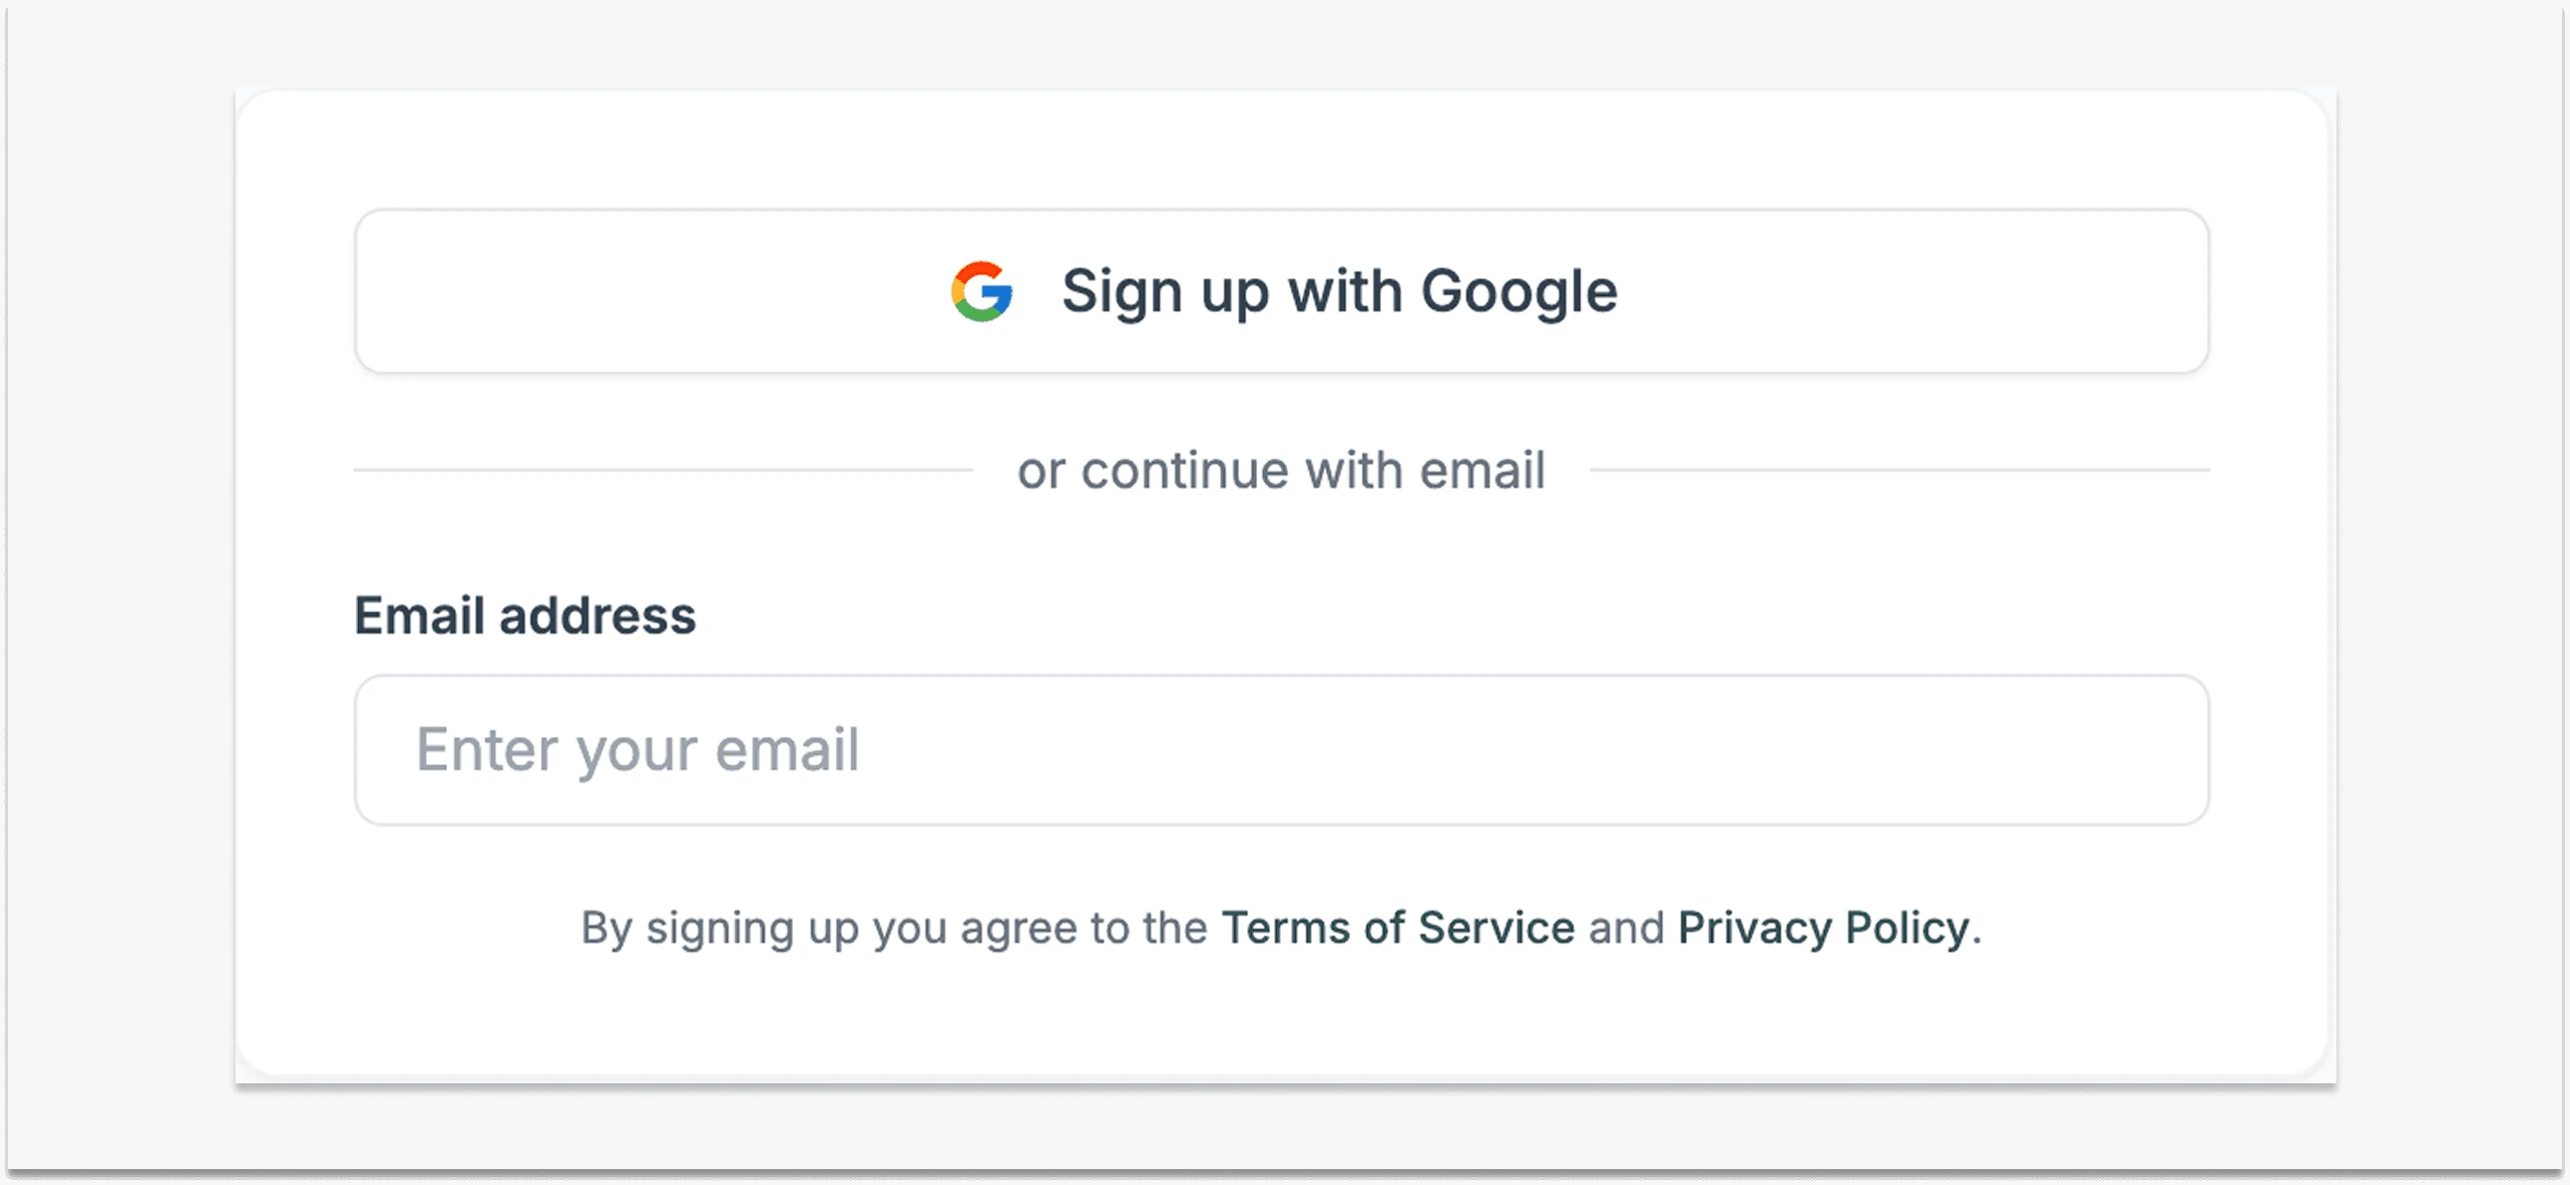Viewport: 2570px width, 1185px height.
Task: Click the word 'Policy' in the privacy link
Action: [1907, 928]
